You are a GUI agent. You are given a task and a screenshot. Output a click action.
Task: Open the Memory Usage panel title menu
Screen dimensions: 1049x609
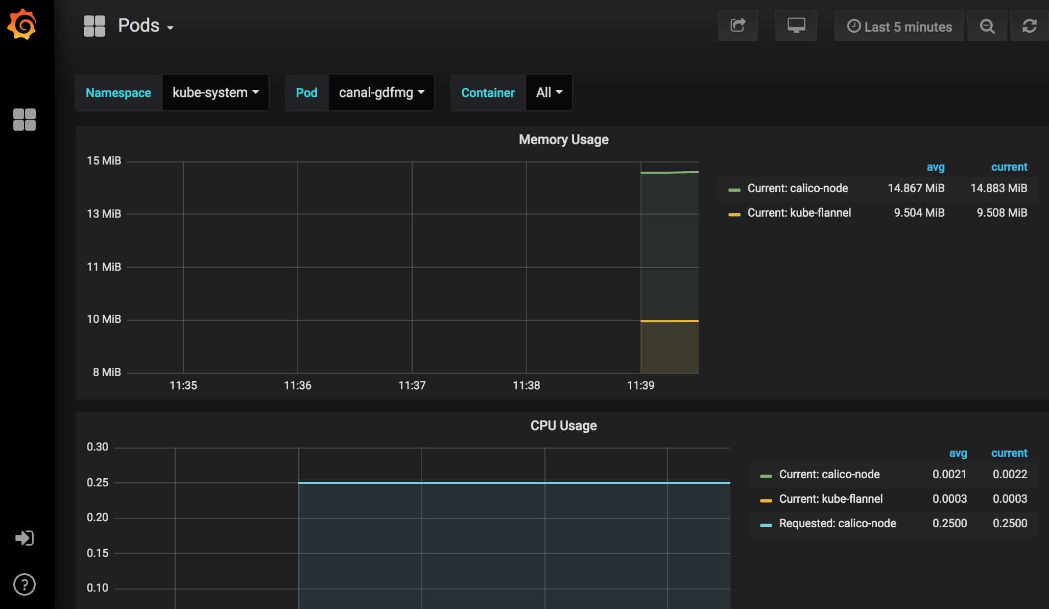tap(563, 139)
